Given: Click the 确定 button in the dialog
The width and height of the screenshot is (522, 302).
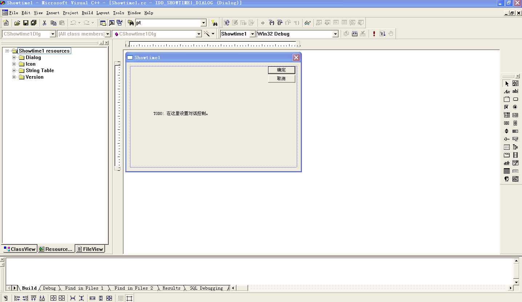Looking at the screenshot, I should pos(282,70).
